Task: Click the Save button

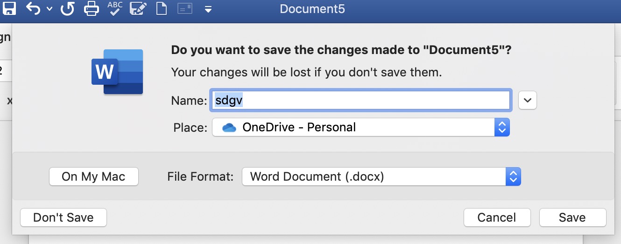Action: 572,217
